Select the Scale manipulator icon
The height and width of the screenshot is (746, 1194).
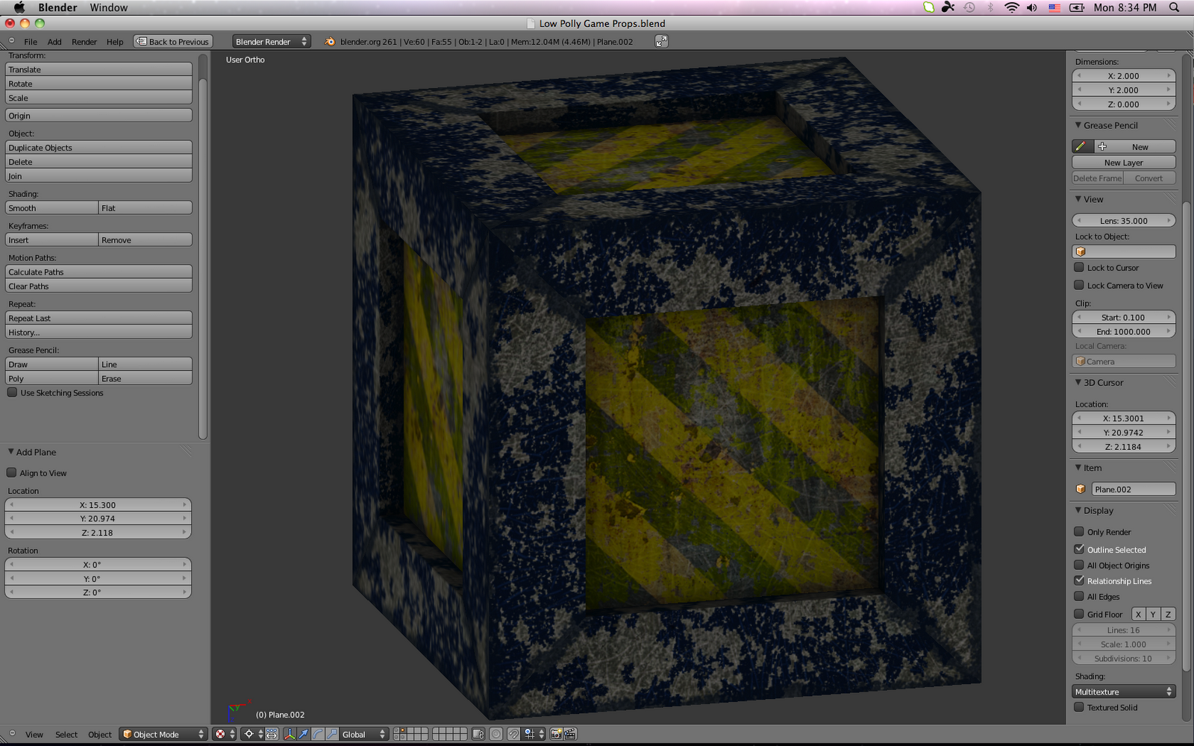click(330, 734)
